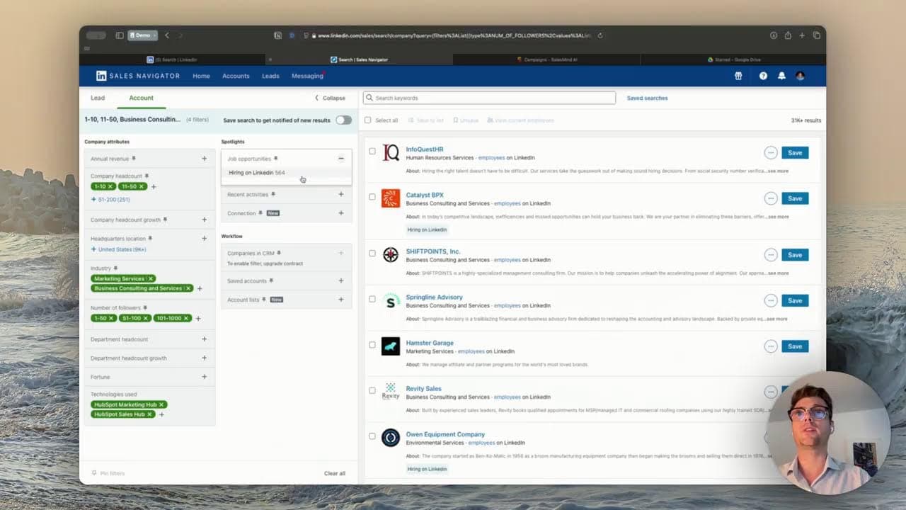Save the InfoQuestHR account

[795, 152]
